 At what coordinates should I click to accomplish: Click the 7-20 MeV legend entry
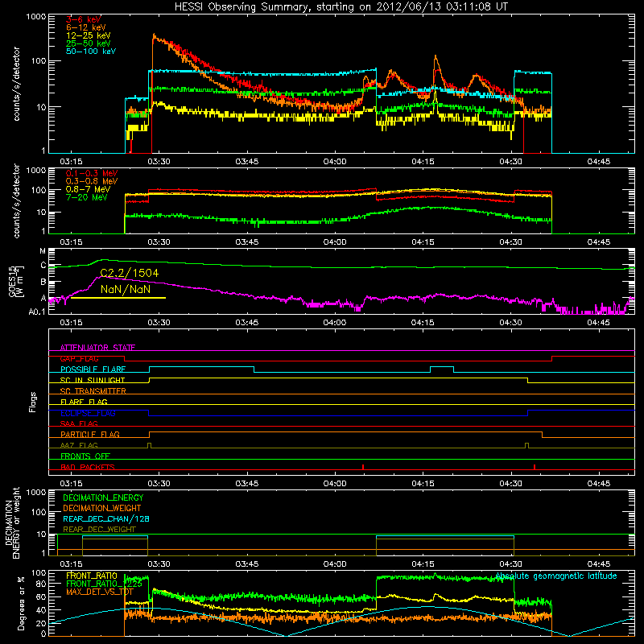point(87,197)
